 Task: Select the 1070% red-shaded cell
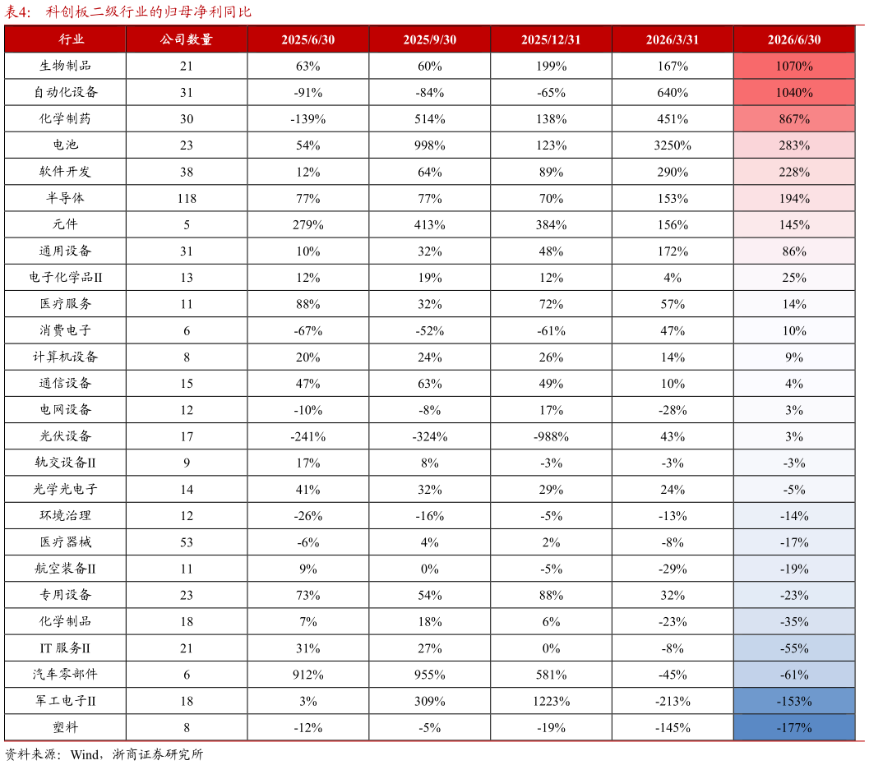click(794, 66)
